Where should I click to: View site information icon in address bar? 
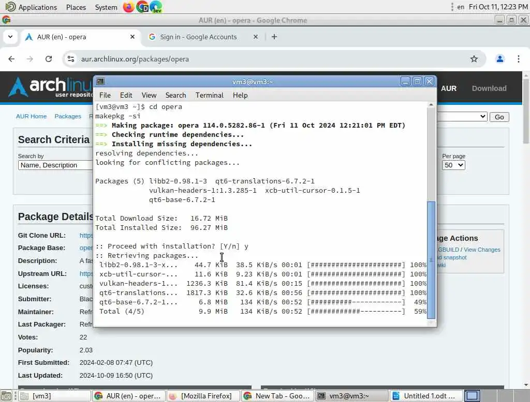pyautogui.click(x=70, y=59)
